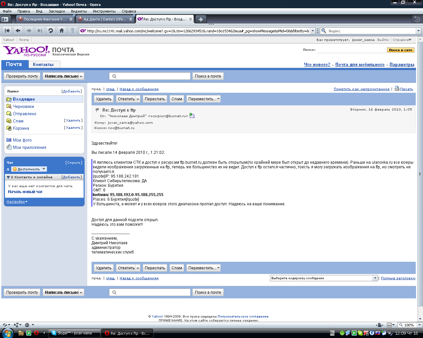
Task: Focus the Яндекс browser search field
Action: tap(371, 31)
